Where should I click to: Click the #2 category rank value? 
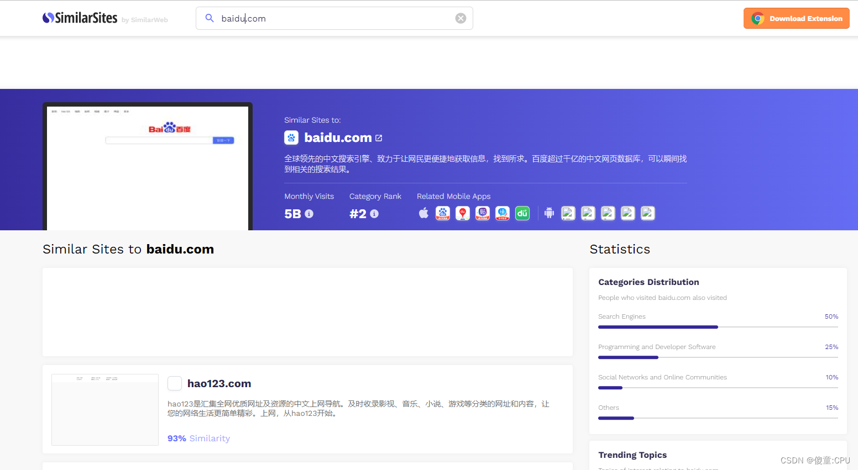click(x=358, y=214)
